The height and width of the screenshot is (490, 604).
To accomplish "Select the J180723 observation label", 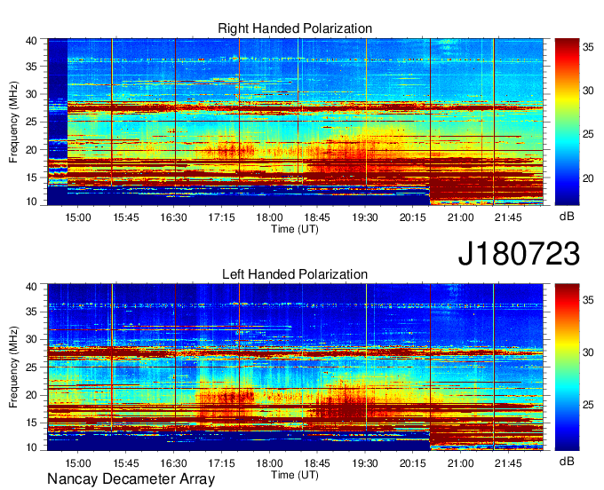I will click(x=519, y=253).
